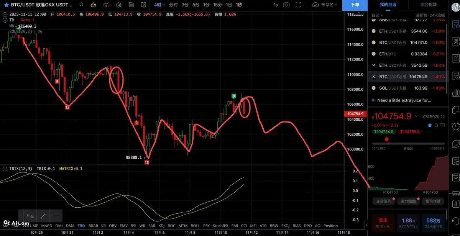Open watchlist star-list sidebar icon
This screenshot has height=236, width=460.
[x=456, y=25]
